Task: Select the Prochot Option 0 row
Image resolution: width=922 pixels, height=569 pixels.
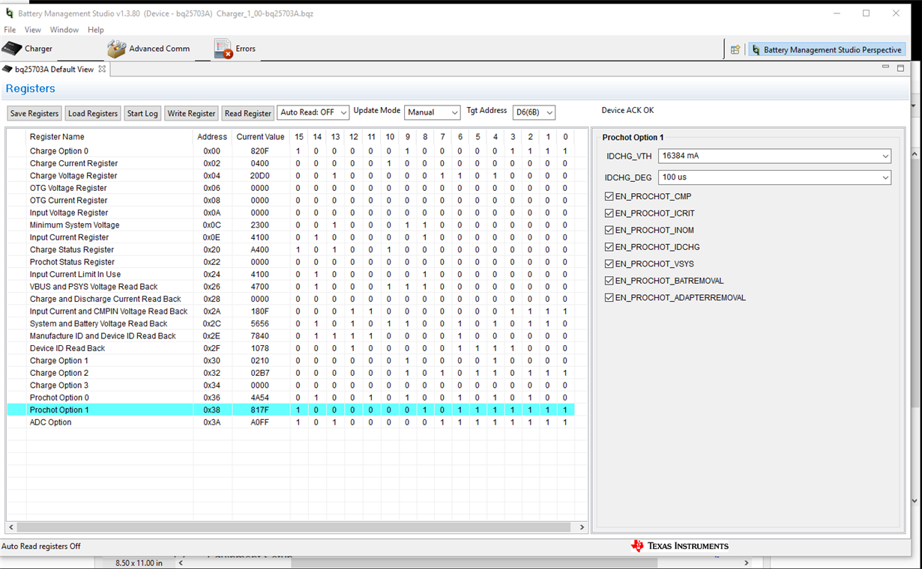Action: click(x=291, y=398)
